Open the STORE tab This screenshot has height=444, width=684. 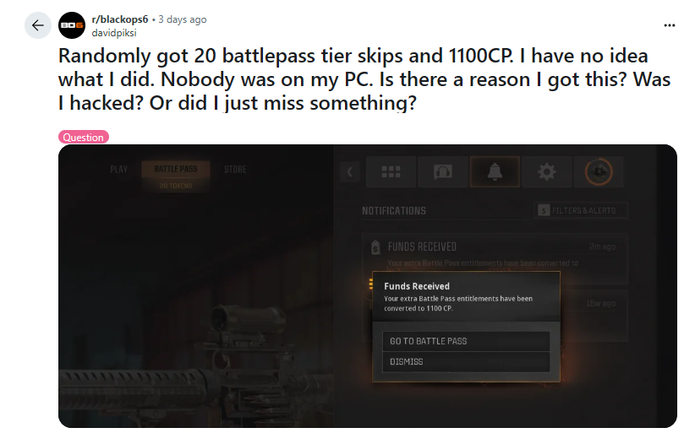(x=235, y=170)
